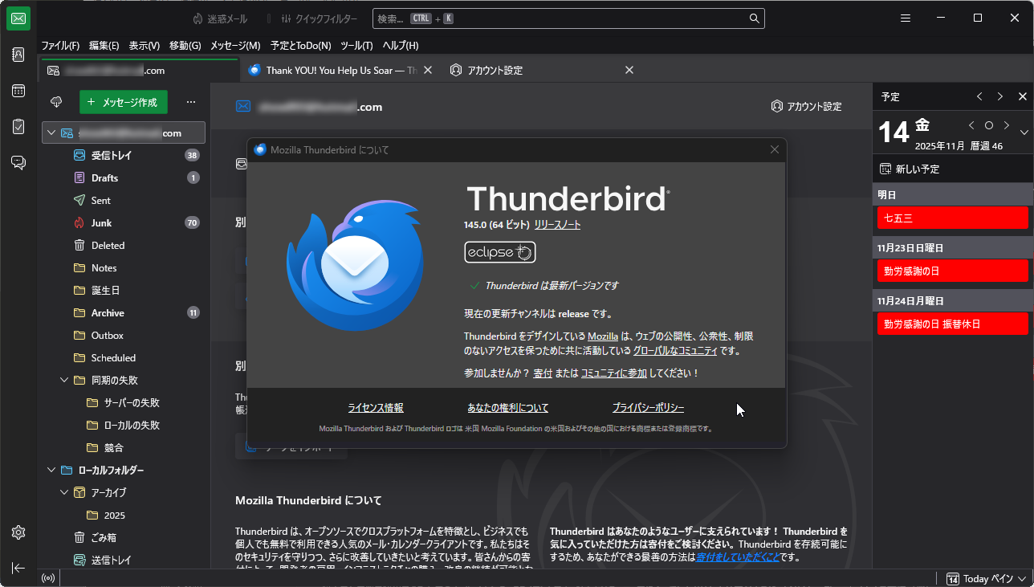Open Thunderbird settings via the gear icon
Viewport: 1034px width, 587px height.
18,532
